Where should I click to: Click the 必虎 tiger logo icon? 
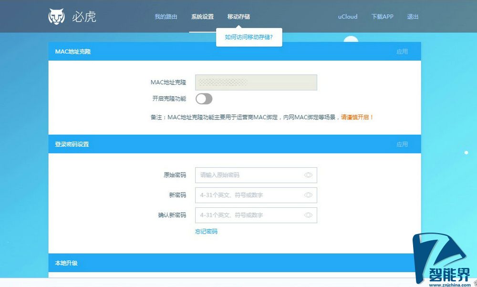[x=57, y=15]
